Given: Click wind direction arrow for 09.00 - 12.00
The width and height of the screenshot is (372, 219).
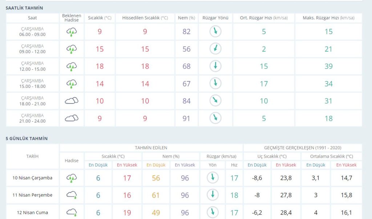Looking at the screenshot, I should [x=215, y=49].
